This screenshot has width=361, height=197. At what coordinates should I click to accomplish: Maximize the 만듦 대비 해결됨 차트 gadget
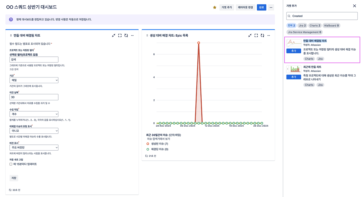(120, 35)
